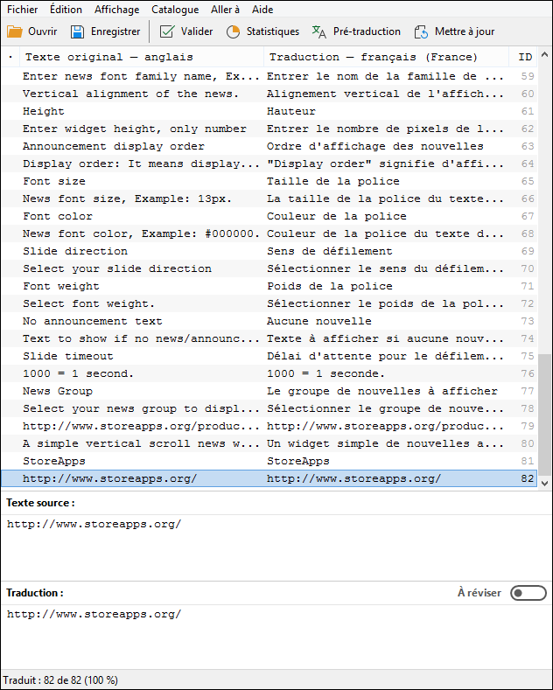Viewport: 553px width, 690px height.
Task: Click the scrollbar down arrow
Action: (x=544, y=483)
